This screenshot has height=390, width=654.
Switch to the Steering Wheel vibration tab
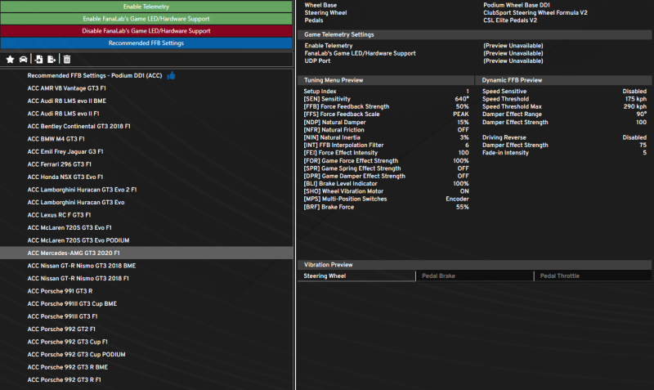356,276
